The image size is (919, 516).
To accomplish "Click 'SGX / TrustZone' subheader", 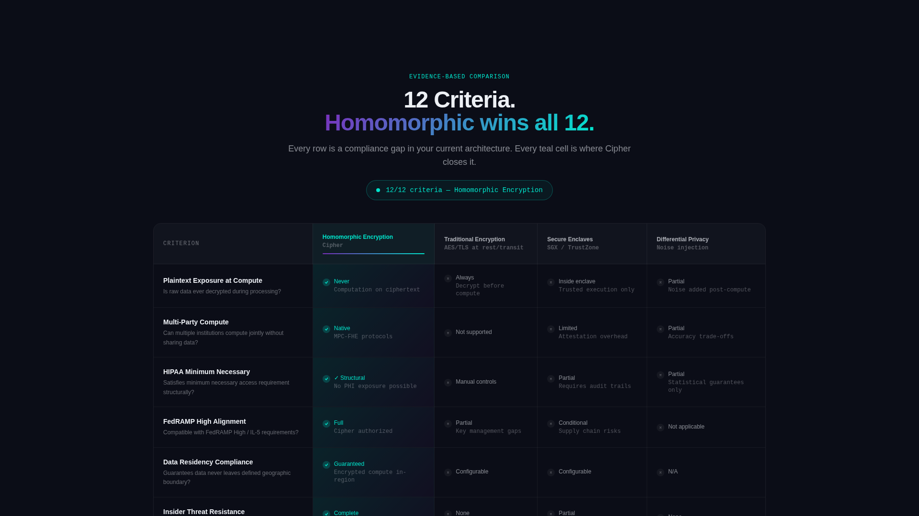I will (573, 248).
